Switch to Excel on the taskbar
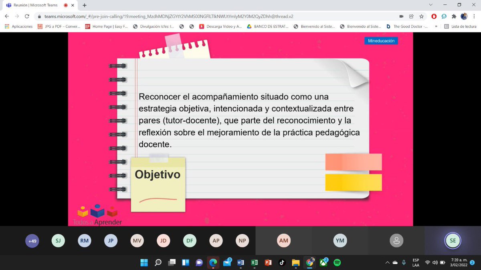Image resolution: width=481 pixels, height=270 pixels. (x=254, y=262)
